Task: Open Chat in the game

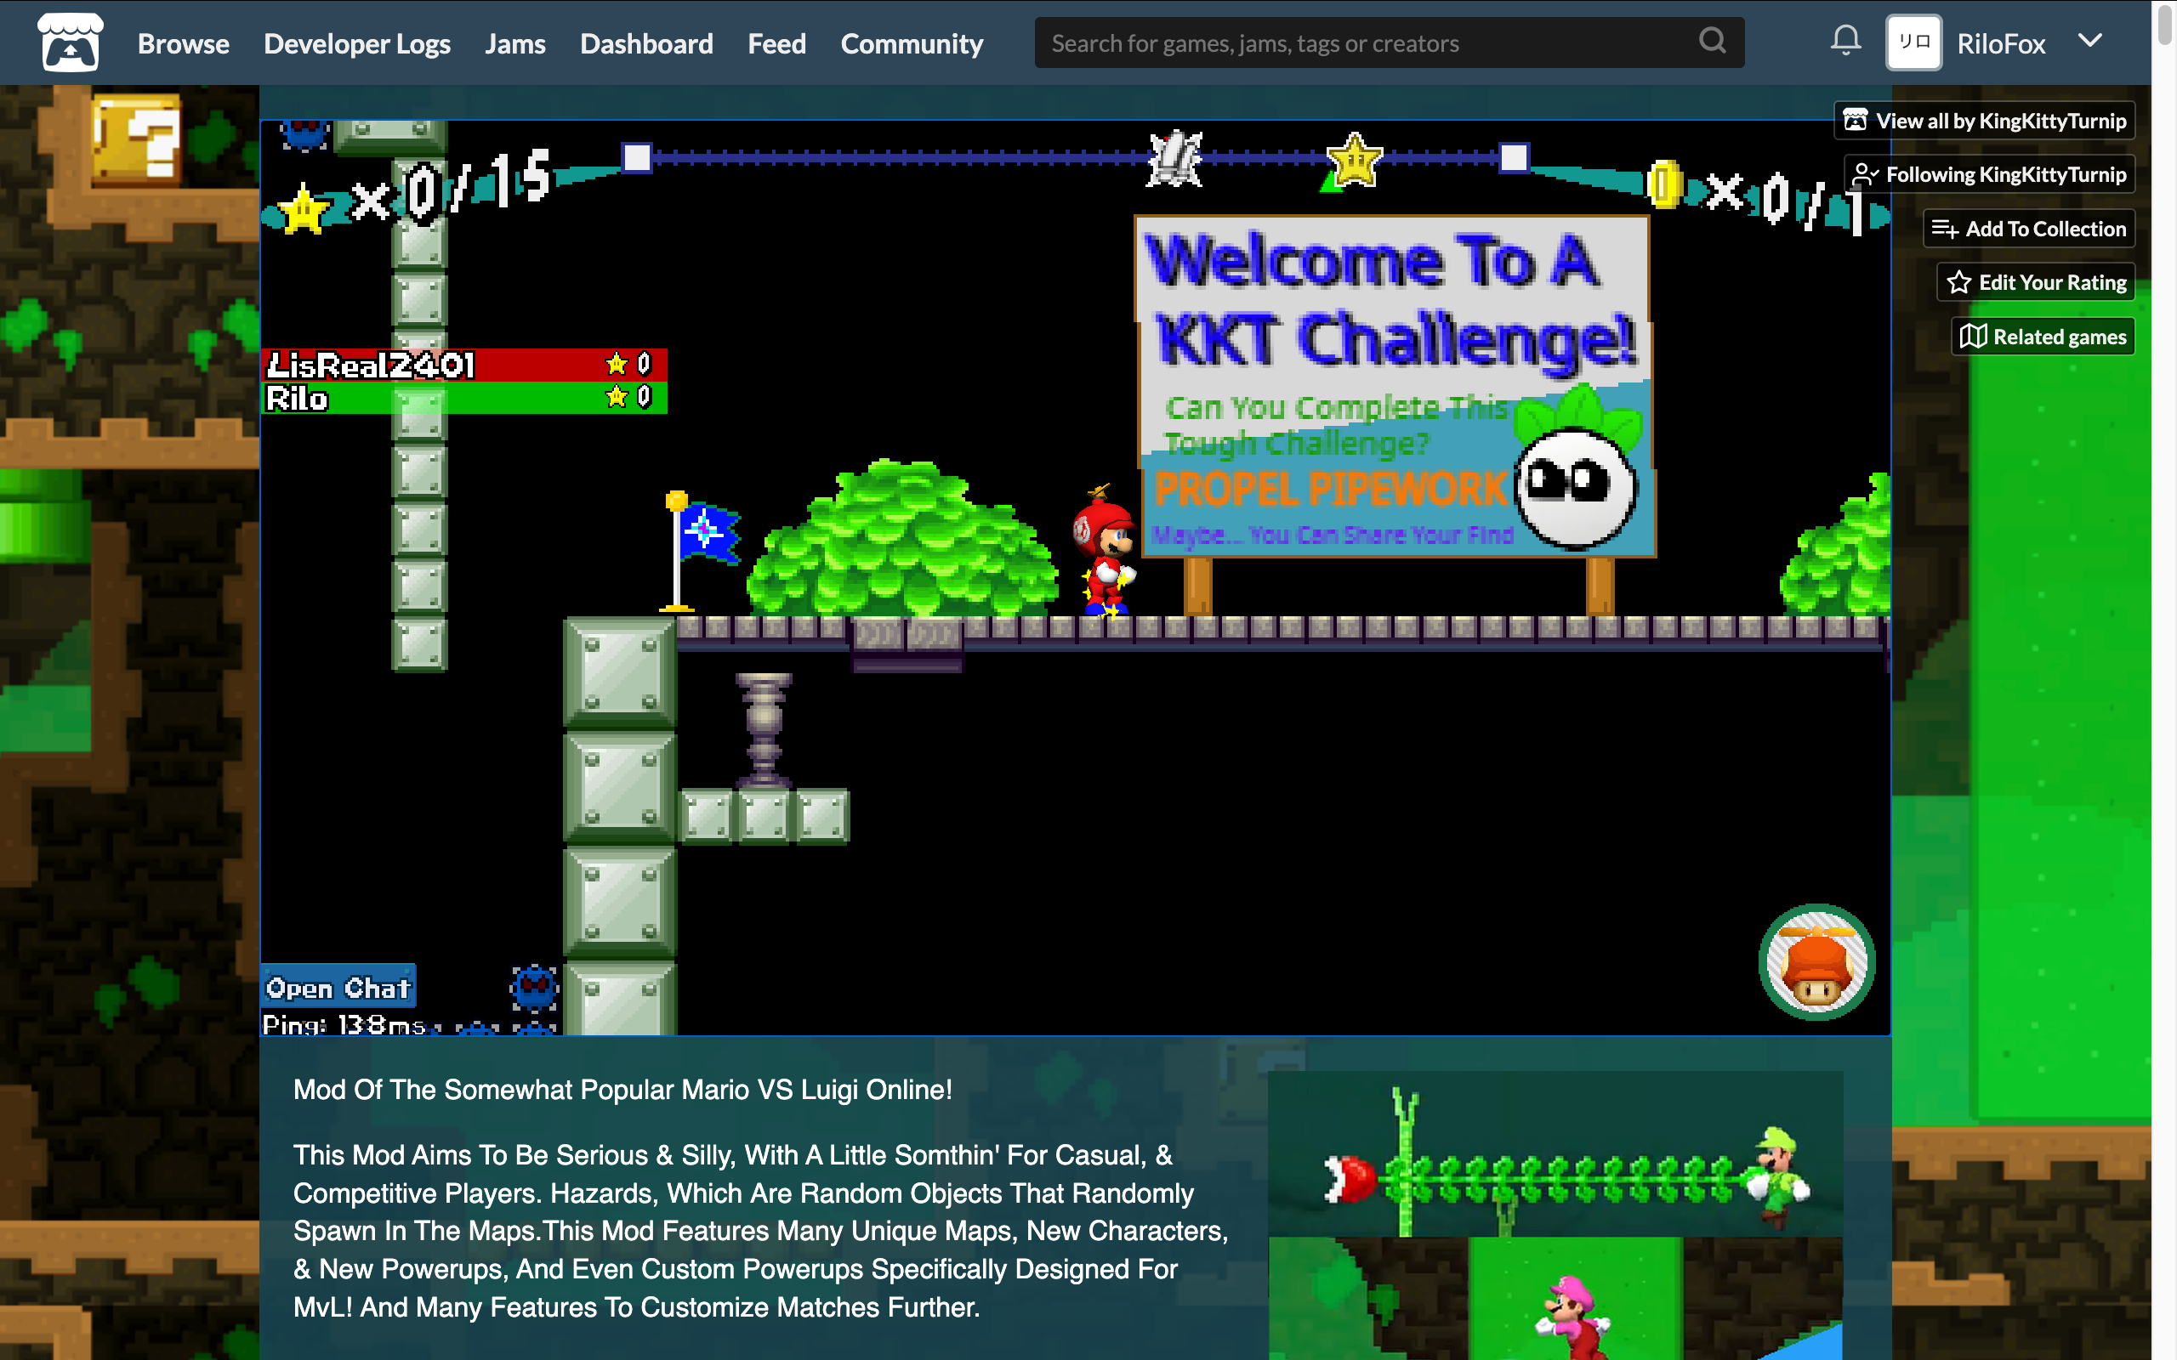Action: [x=338, y=988]
